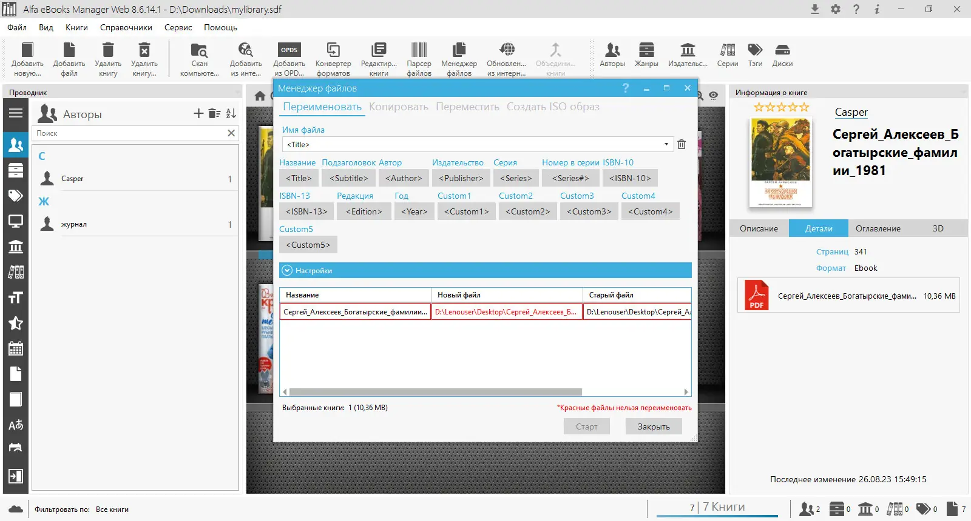The image size is (971, 521).
Task: Click the horizontal scrollbar in the file table
Action: [x=436, y=392]
